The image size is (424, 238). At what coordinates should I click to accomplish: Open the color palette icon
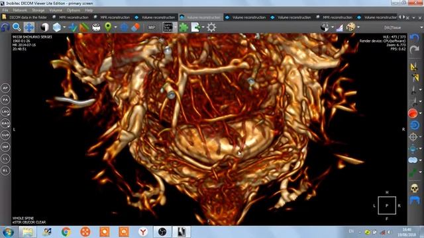pos(351,27)
